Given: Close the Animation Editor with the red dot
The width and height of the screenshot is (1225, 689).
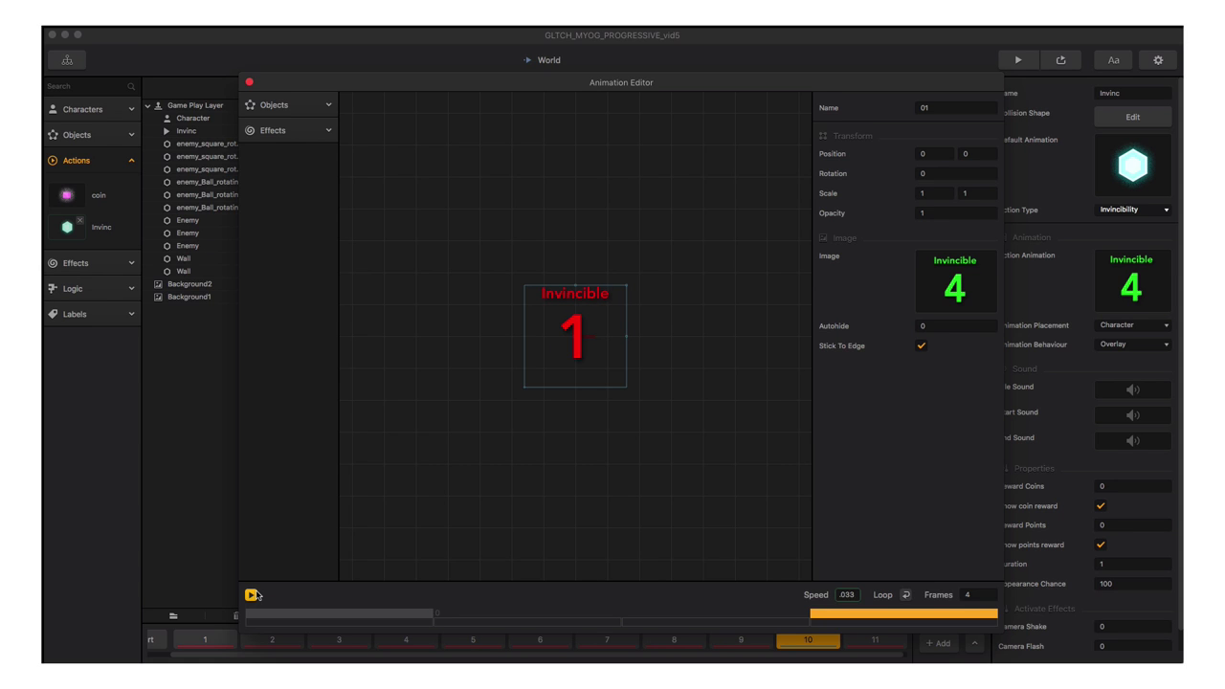Looking at the screenshot, I should 250,82.
